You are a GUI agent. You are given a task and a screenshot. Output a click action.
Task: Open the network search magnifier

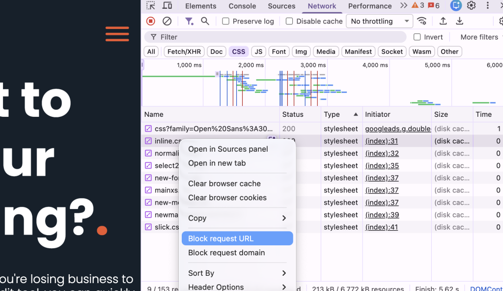pyautogui.click(x=205, y=21)
